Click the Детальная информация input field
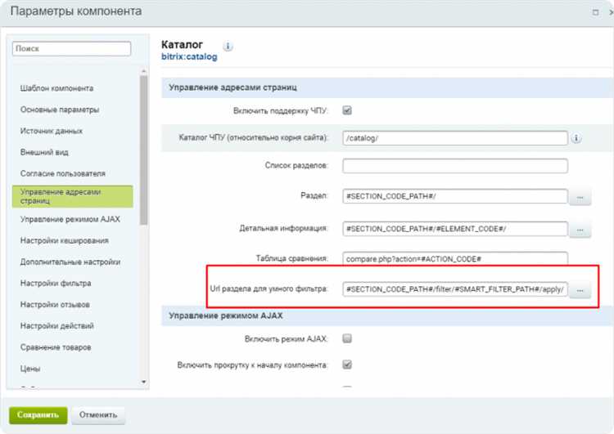This screenshot has height=434, width=614. click(455, 229)
